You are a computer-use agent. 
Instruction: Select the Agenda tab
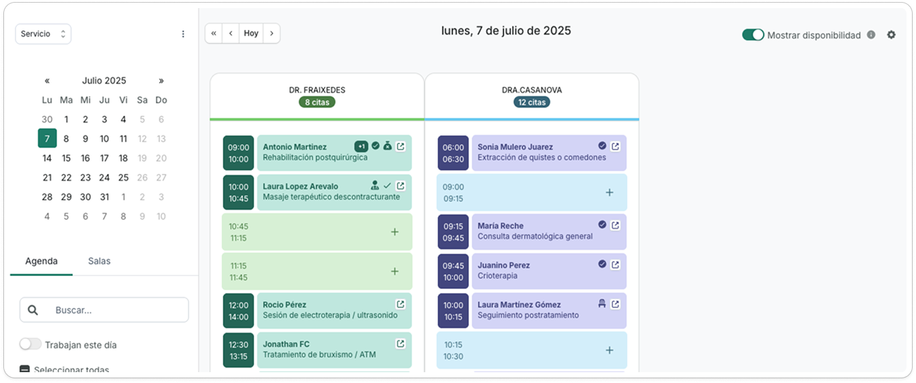point(41,261)
